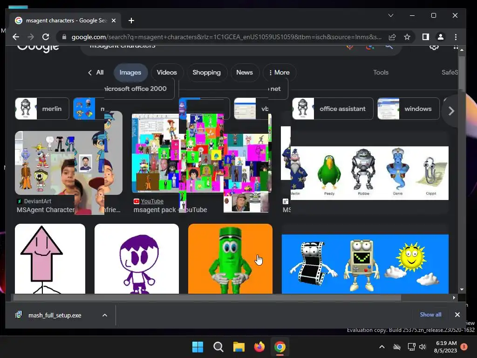Open the DeviantArt source label

pyautogui.click(x=37, y=201)
